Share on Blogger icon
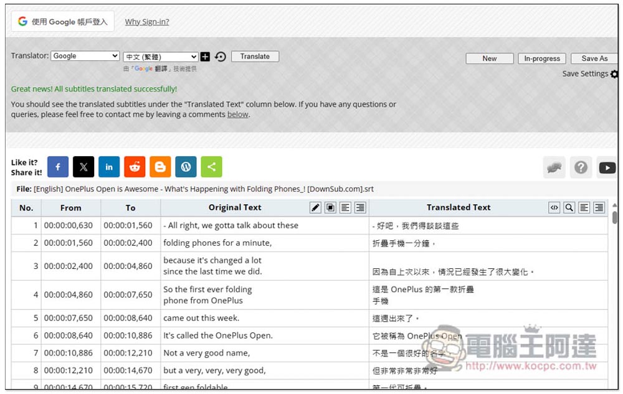The width and height of the screenshot is (623, 394). pyautogui.click(x=160, y=167)
